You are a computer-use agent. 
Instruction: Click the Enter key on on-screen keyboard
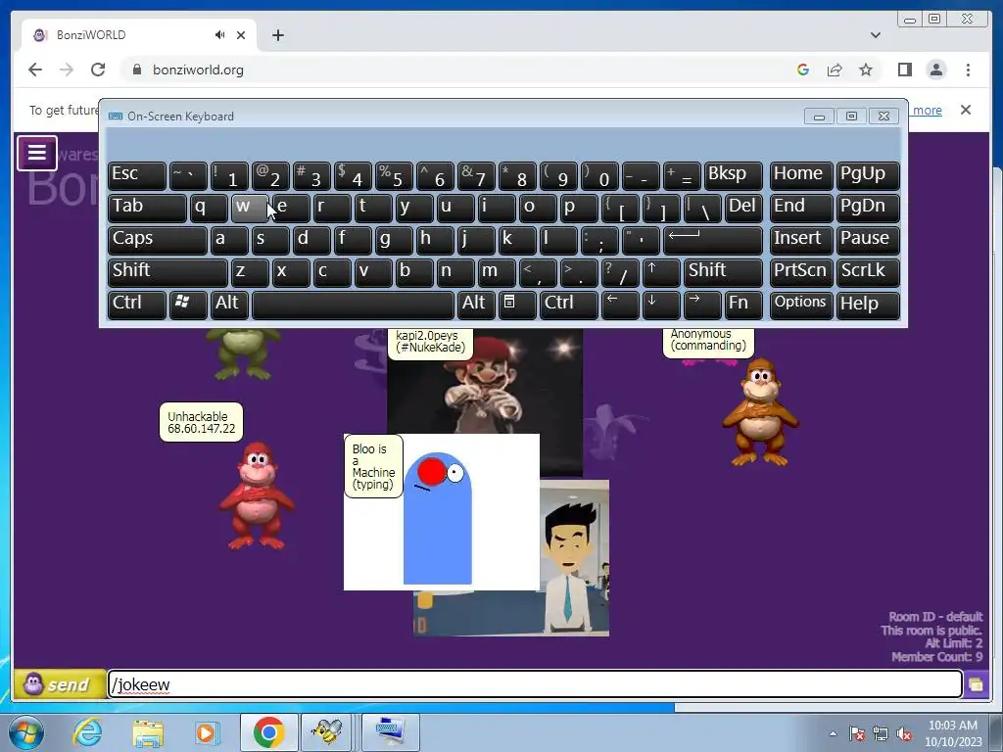713,240
